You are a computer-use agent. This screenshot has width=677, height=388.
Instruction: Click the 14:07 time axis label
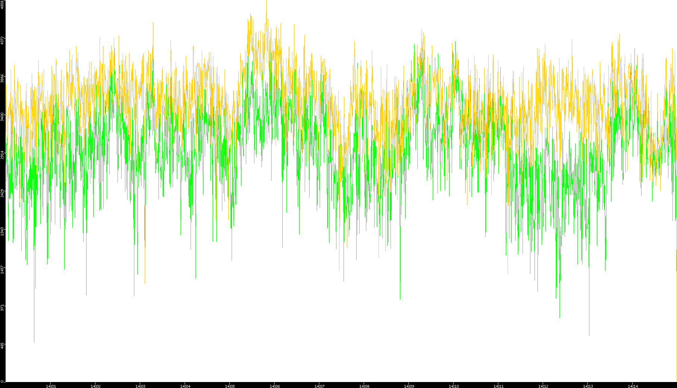pyautogui.click(x=319, y=386)
